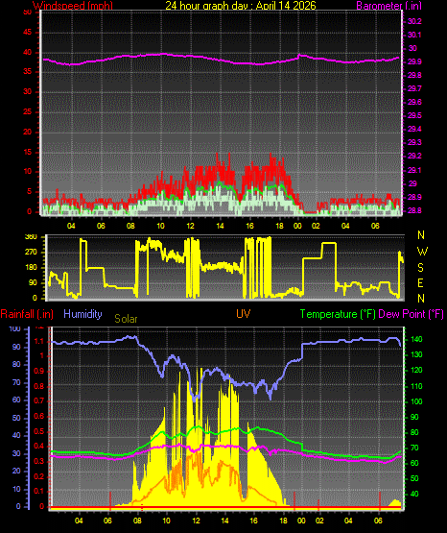Click the '0.7' rainfall scale value
The width and height of the screenshot is (447, 533).
[39, 401]
